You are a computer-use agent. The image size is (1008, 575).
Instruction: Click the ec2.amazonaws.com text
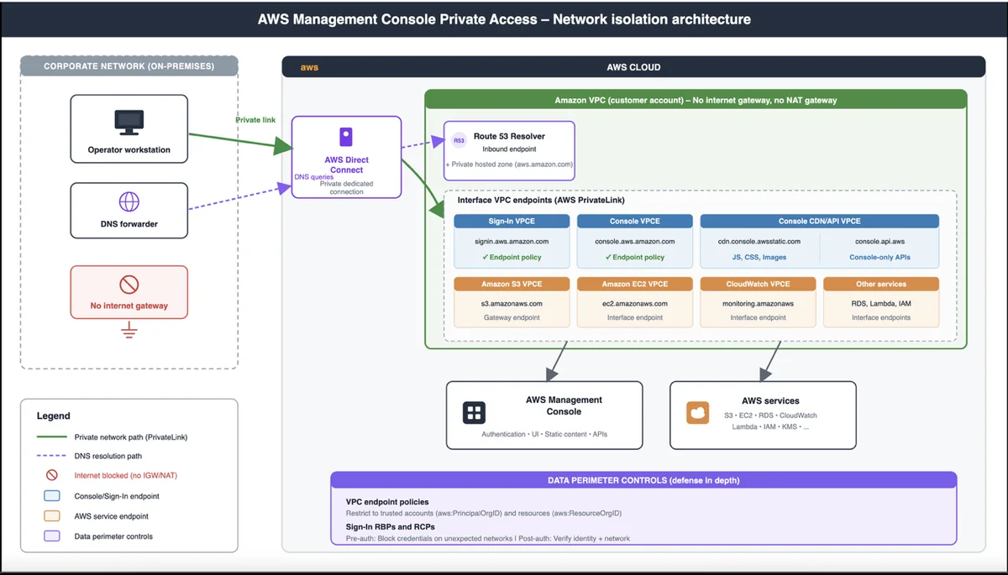pyautogui.click(x=634, y=303)
